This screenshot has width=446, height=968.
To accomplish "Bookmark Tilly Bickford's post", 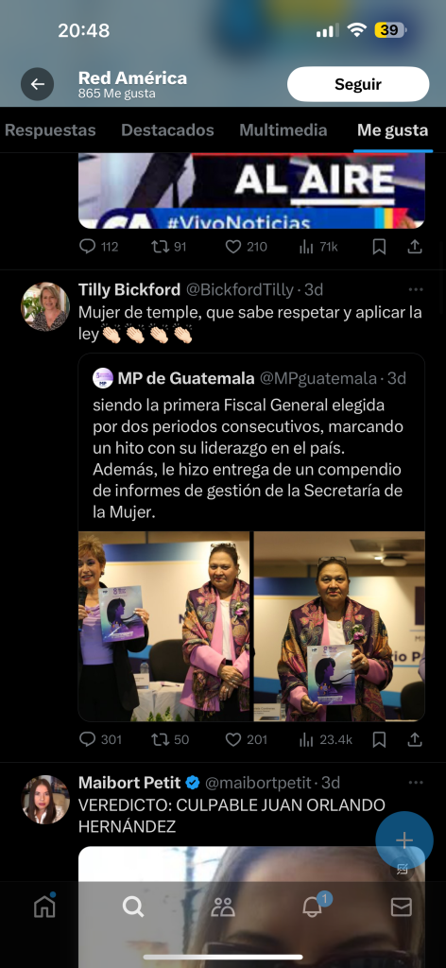I will point(379,739).
